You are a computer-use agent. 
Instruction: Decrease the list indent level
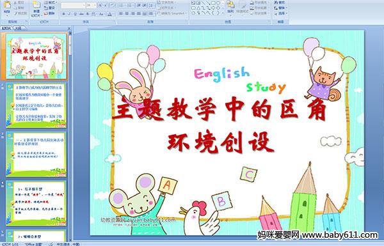coord(139,5)
